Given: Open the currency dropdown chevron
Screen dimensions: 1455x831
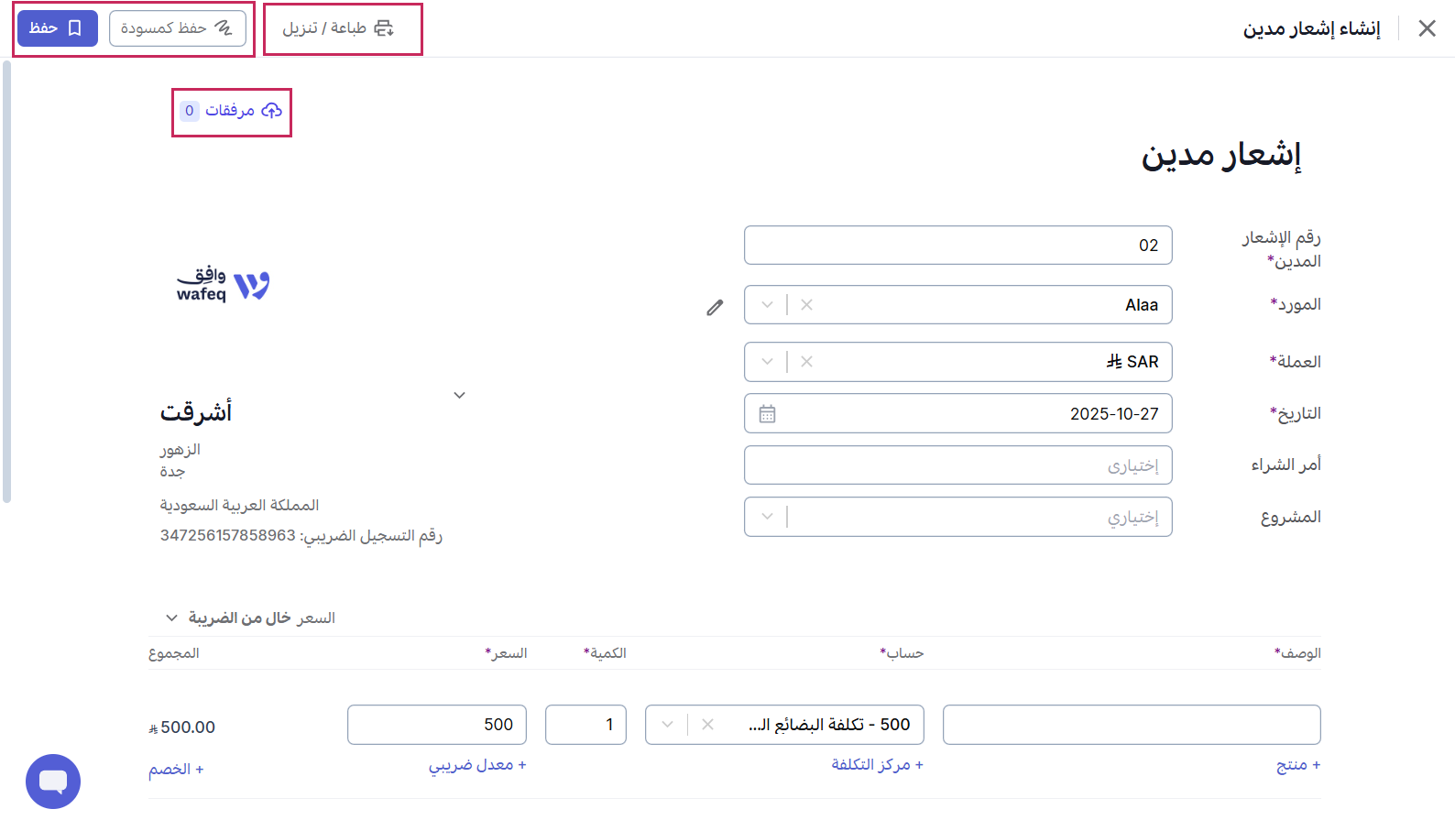Looking at the screenshot, I should (x=766, y=361).
